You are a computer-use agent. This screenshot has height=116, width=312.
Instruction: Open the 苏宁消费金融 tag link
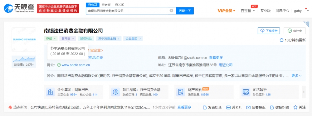point(109,38)
